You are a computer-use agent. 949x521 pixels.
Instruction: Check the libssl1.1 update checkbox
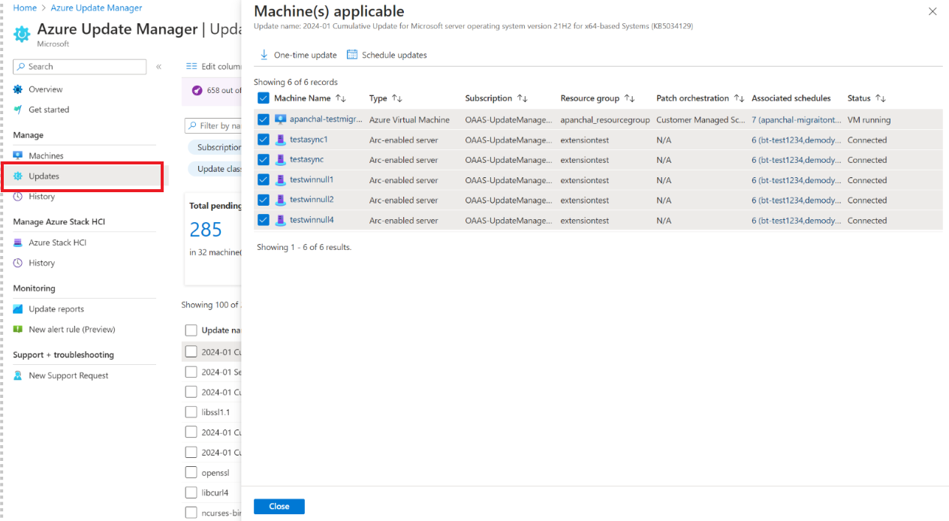coord(191,412)
